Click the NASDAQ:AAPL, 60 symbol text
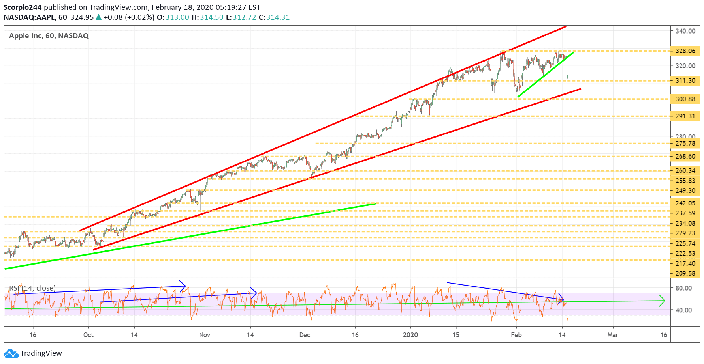This screenshot has width=704, height=364. (35, 17)
